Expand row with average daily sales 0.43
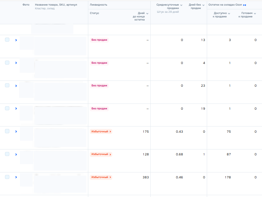Screen dimensions: 262x197 tap(16, 131)
